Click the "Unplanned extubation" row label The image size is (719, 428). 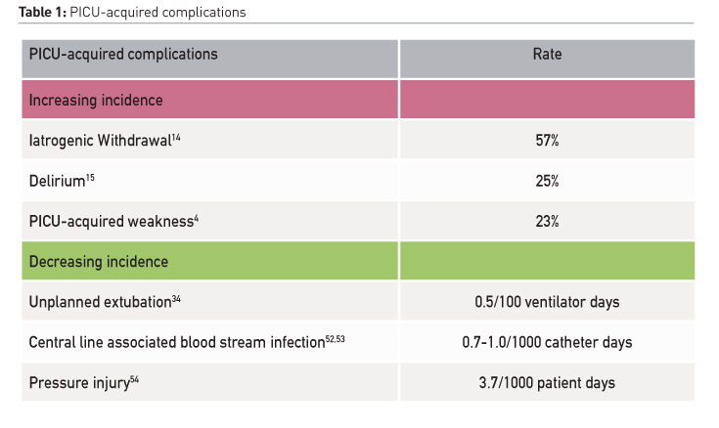point(99,302)
